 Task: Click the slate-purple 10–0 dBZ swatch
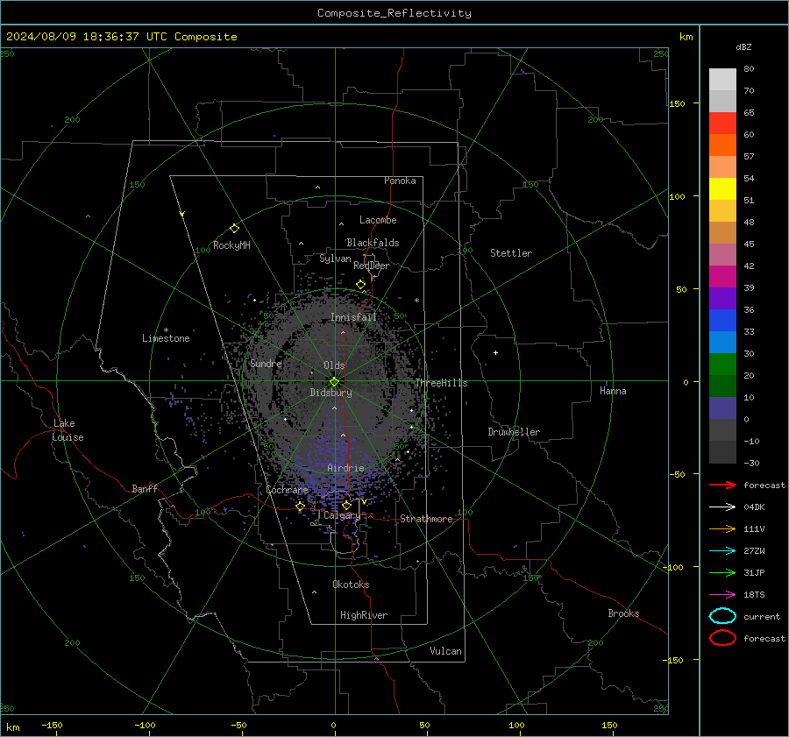722,407
